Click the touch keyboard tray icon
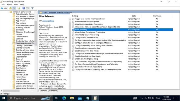180x101 pixels. coord(135,98)
